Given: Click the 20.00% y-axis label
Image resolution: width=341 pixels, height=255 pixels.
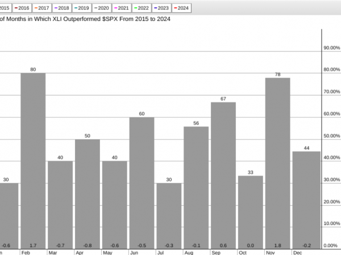Looking at the screenshot, I should pyautogui.click(x=332, y=202).
